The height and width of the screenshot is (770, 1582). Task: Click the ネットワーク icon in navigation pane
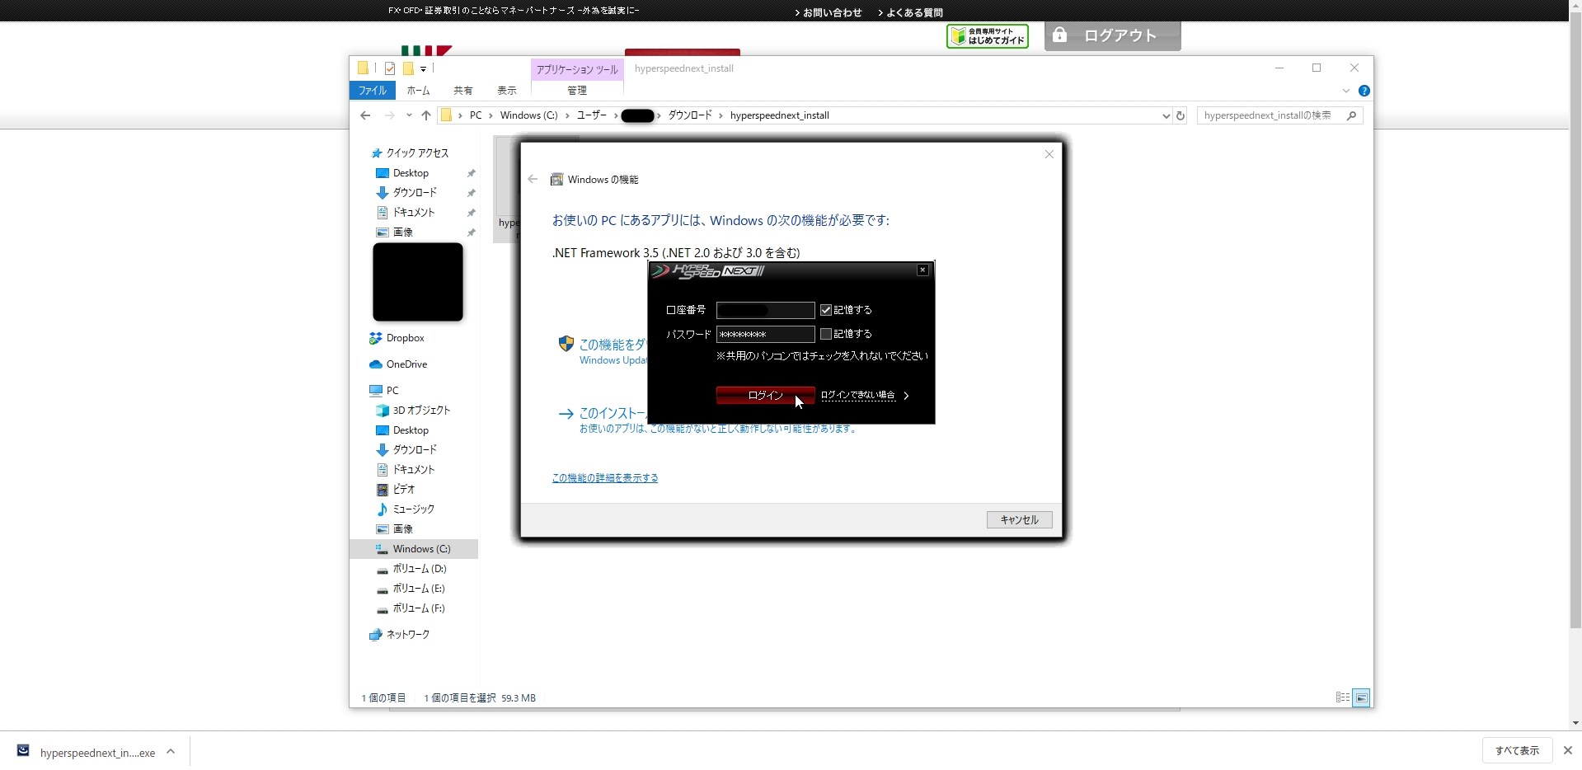coord(376,635)
